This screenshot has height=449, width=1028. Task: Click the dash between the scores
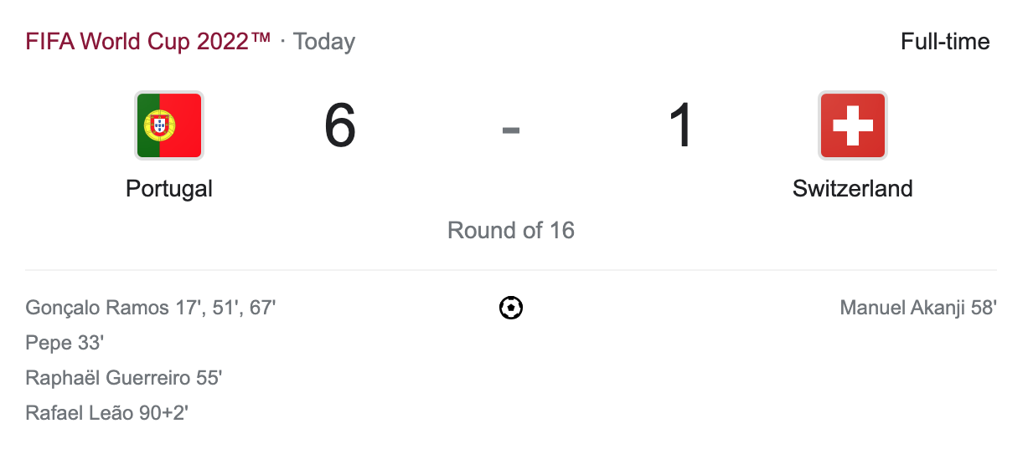[x=511, y=129]
